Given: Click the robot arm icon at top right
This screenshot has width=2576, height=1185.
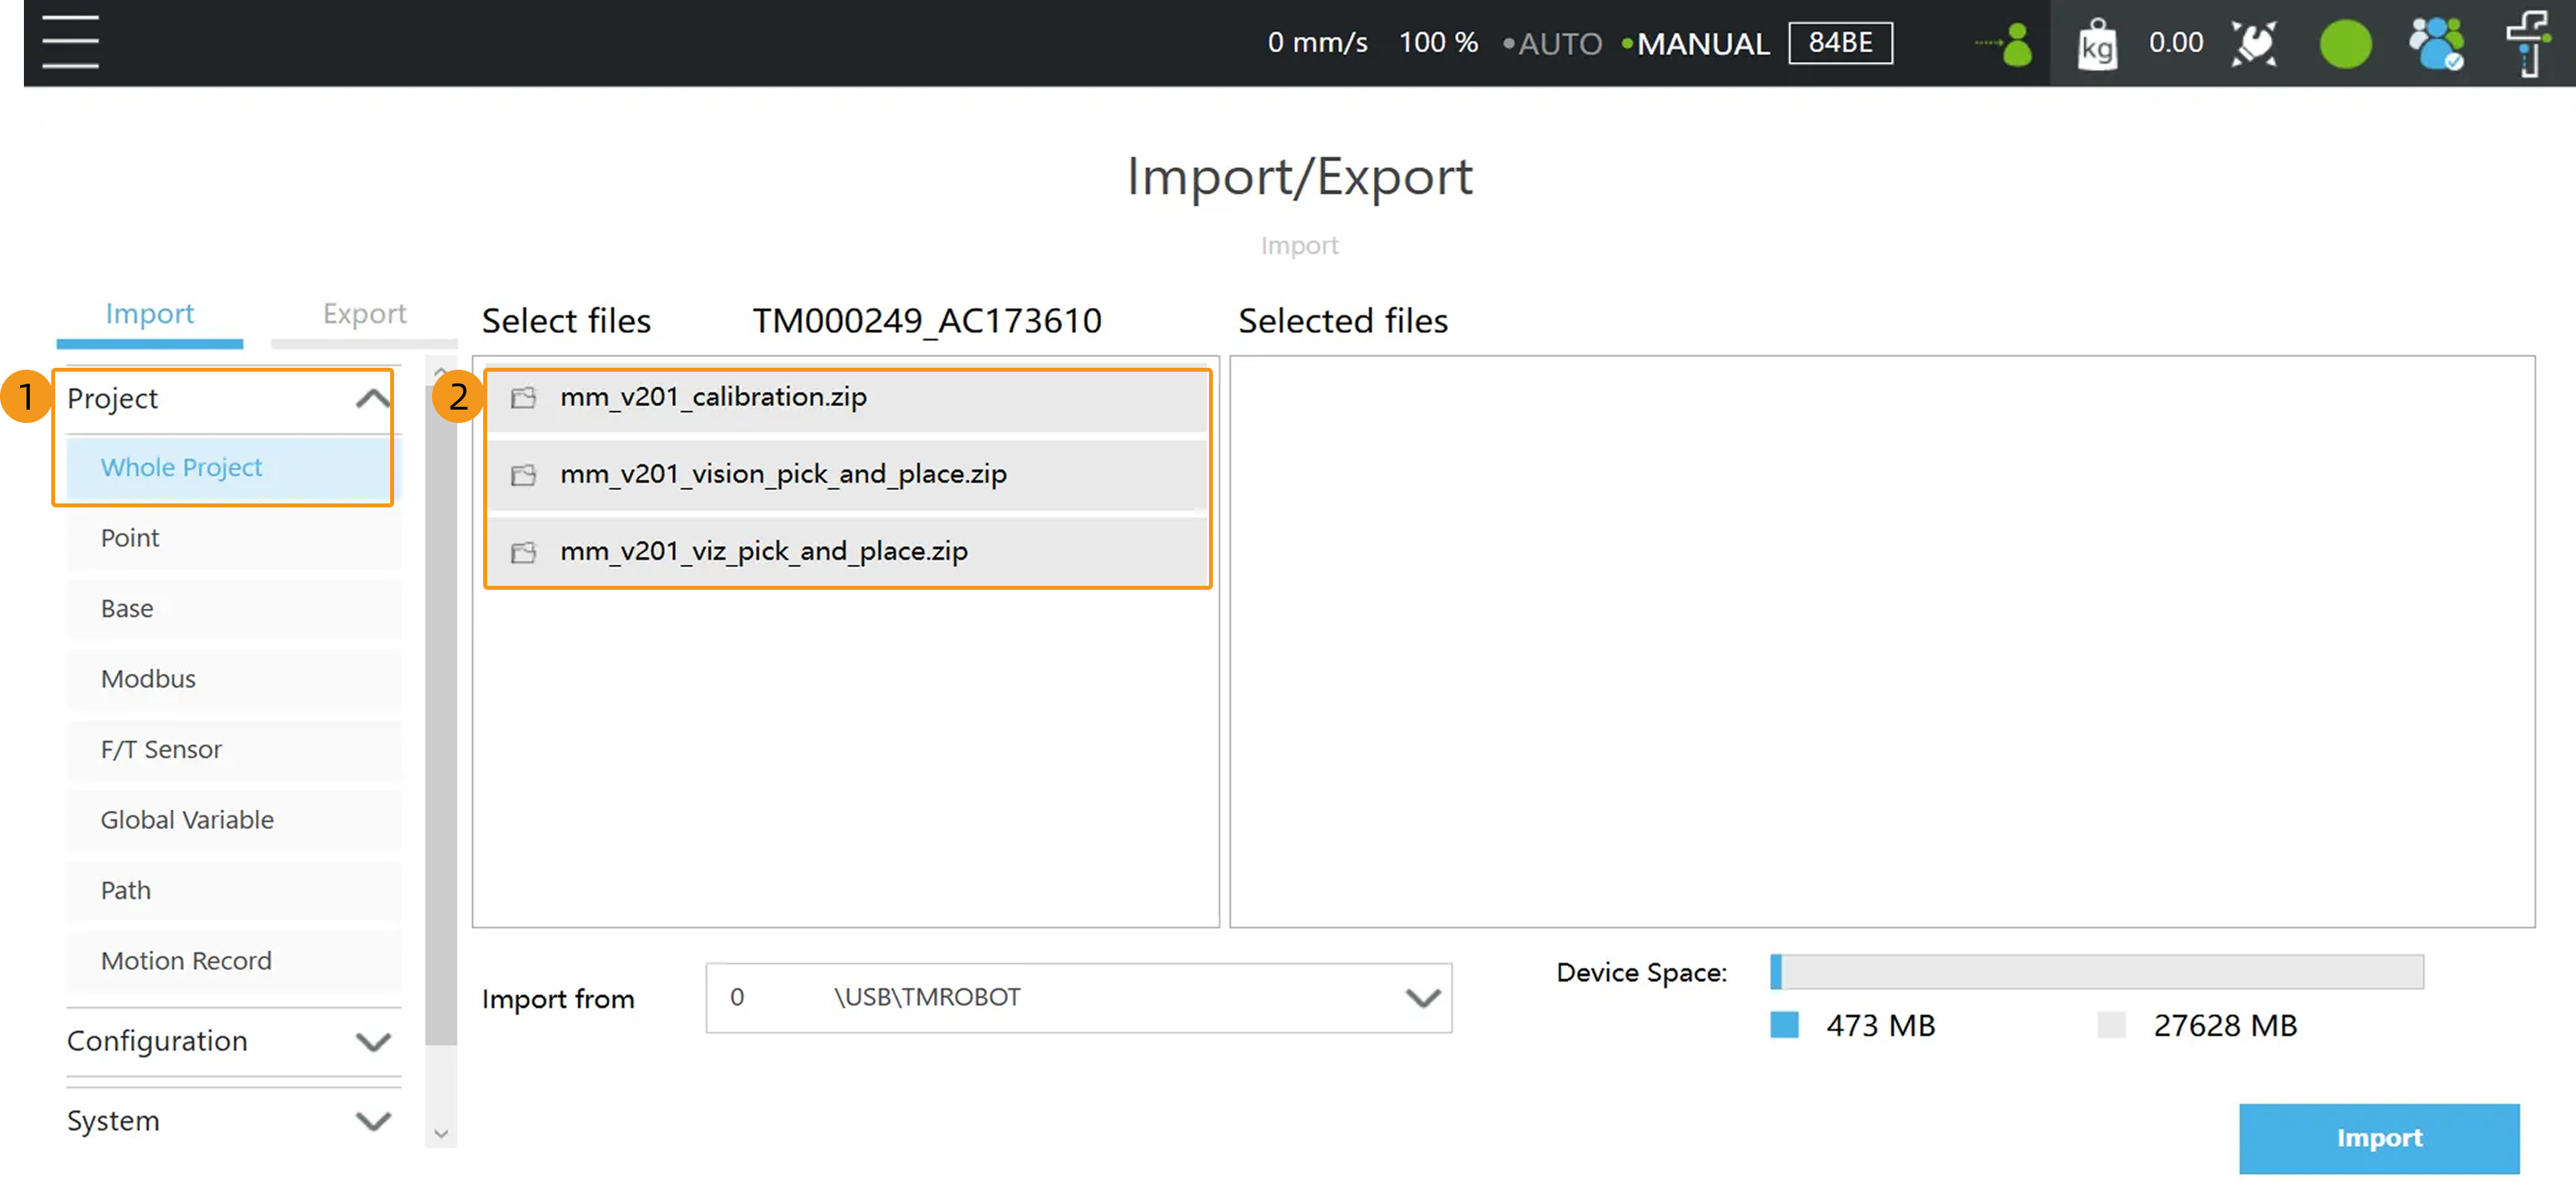Looking at the screenshot, I should pos(2527,44).
